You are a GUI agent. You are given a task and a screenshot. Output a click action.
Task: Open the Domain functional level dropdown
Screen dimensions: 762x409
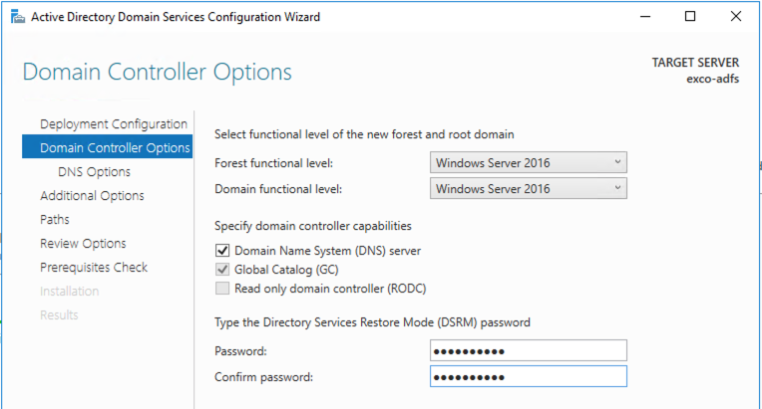pos(529,189)
